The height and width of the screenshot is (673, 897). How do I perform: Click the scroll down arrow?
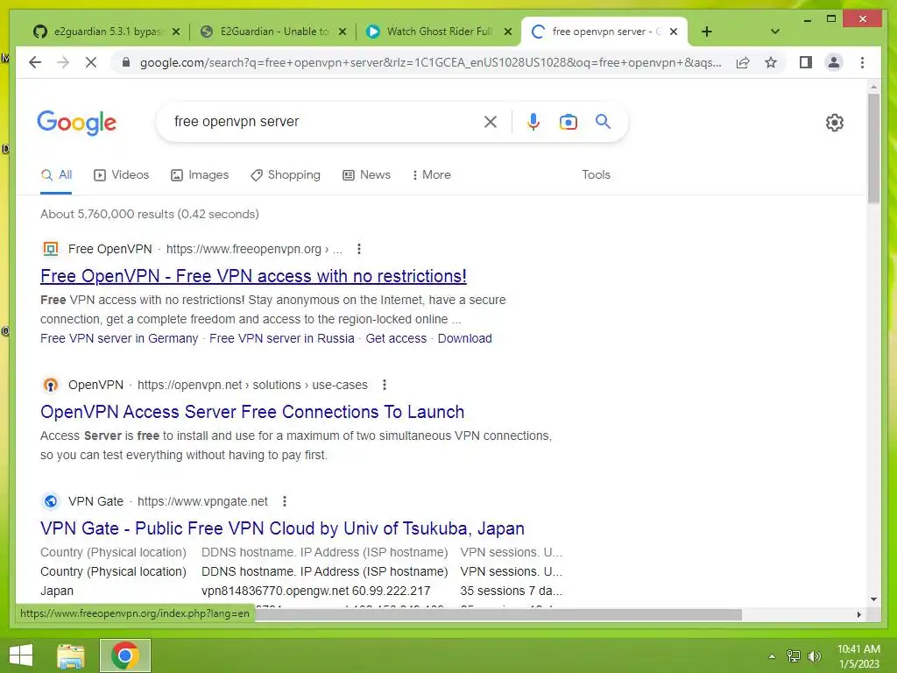873,599
